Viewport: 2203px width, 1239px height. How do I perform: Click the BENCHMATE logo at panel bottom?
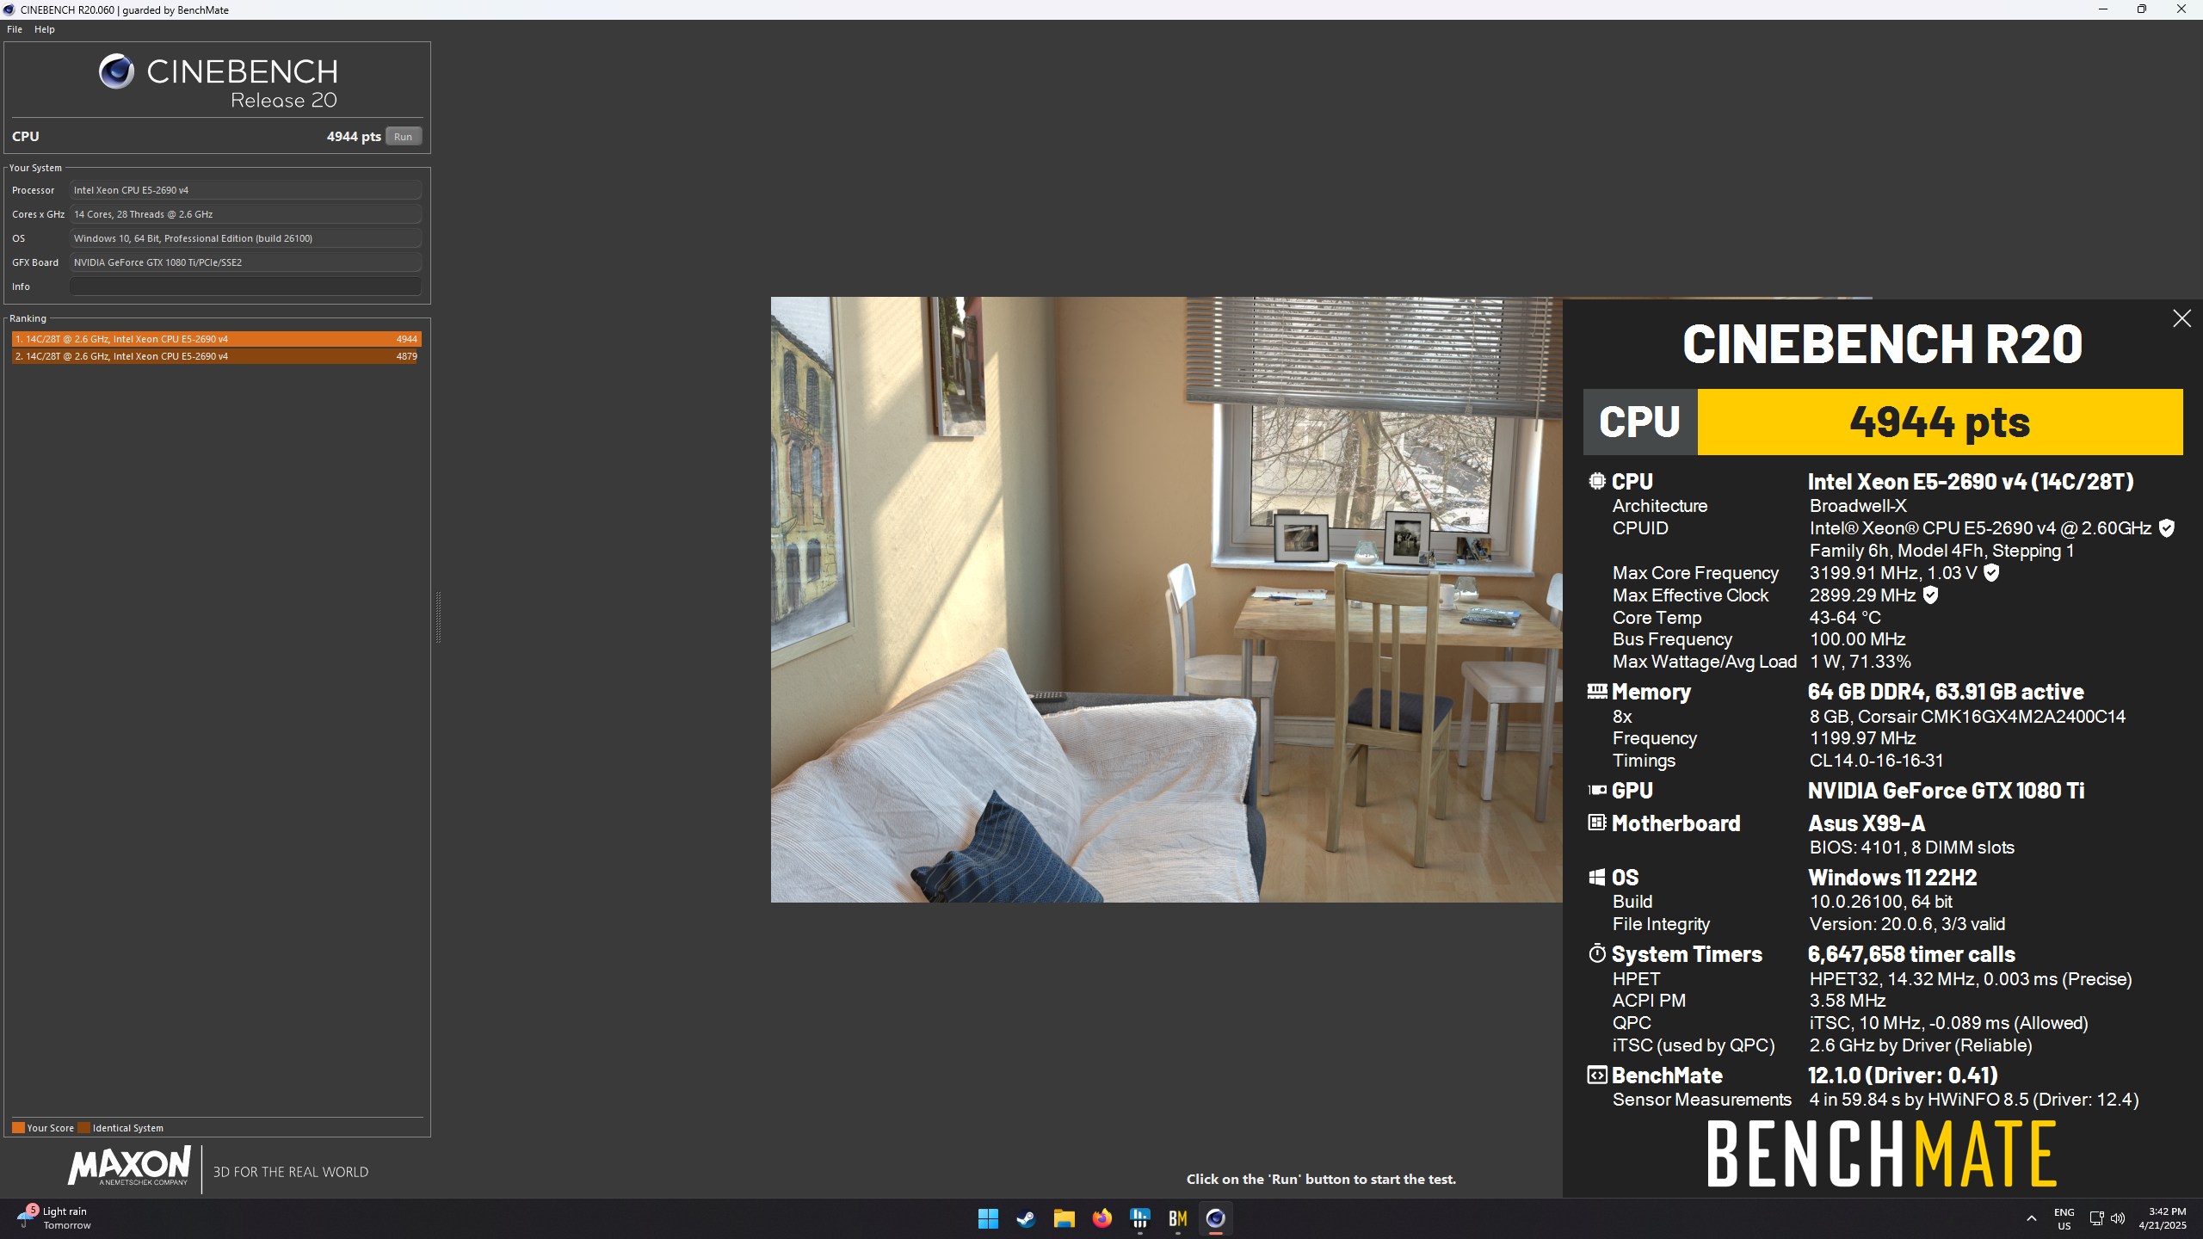point(1882,1155)
